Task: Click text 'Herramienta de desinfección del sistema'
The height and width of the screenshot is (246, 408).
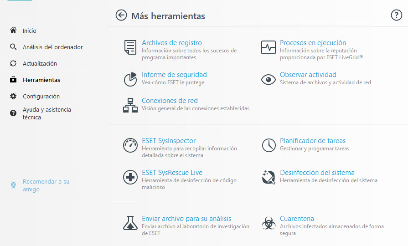Action: pos(329,180)
